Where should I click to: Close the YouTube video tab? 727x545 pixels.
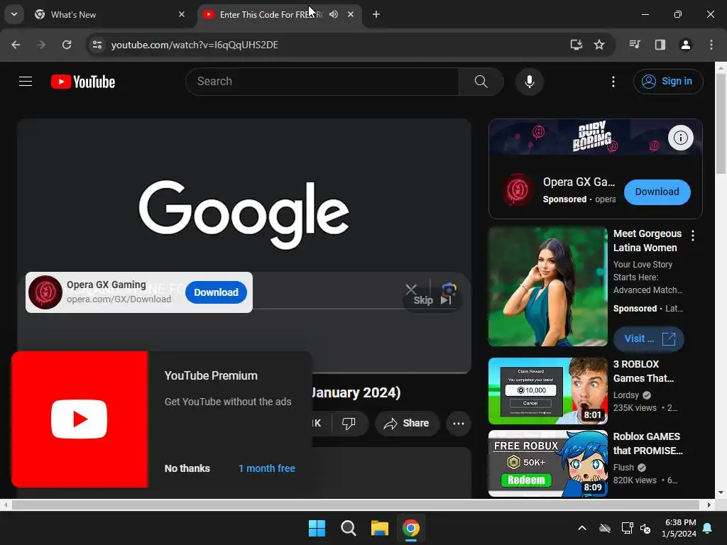pos(351,14)
